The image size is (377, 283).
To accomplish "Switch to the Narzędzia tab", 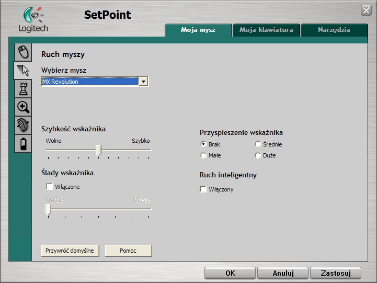I will [334, 30].
